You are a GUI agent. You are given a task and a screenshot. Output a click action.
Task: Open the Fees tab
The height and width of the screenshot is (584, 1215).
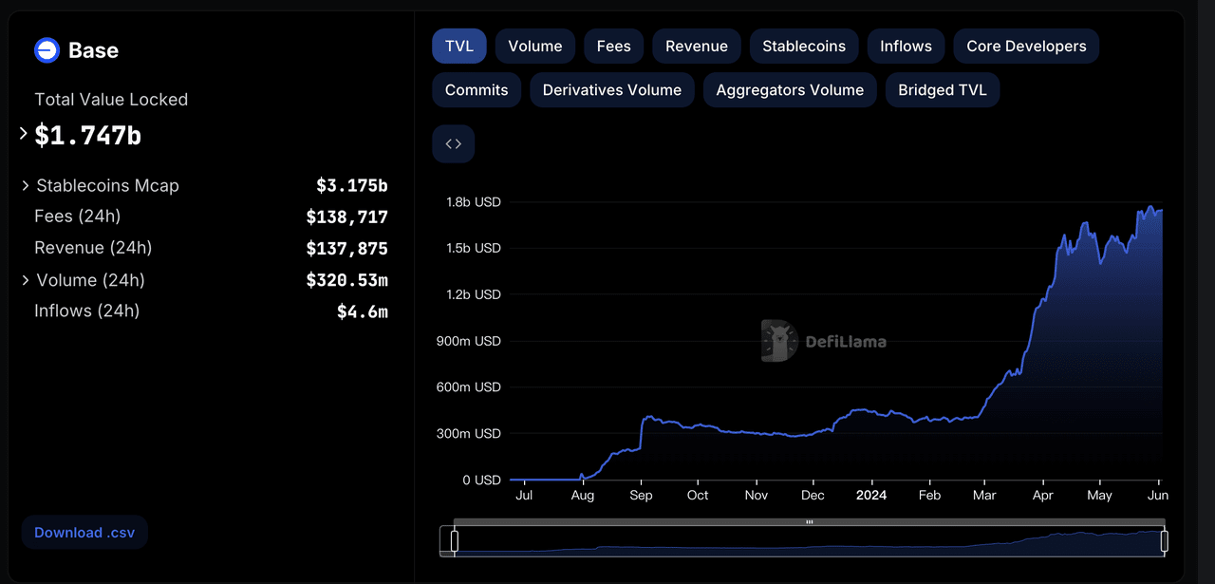(613, 46)
